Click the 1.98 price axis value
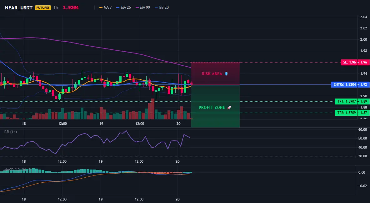Screen dimensions: 370x203 point(364,51)
